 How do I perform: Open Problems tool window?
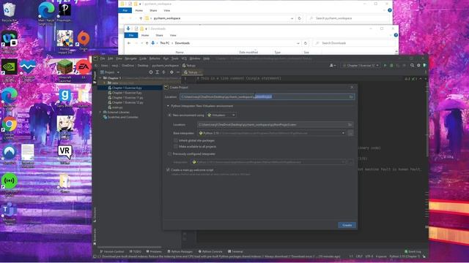click(154, 251)
